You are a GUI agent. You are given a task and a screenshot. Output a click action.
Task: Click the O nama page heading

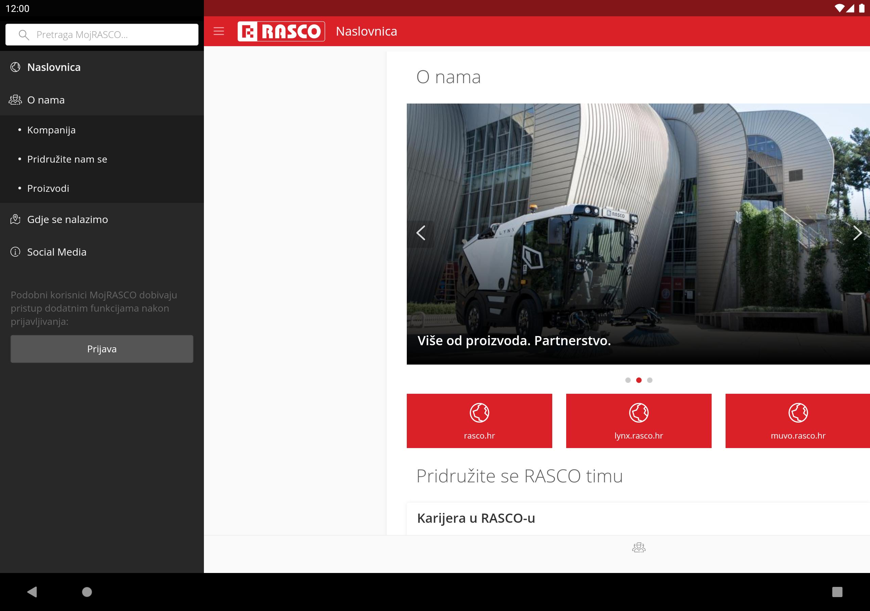click(x=448, y=77)
